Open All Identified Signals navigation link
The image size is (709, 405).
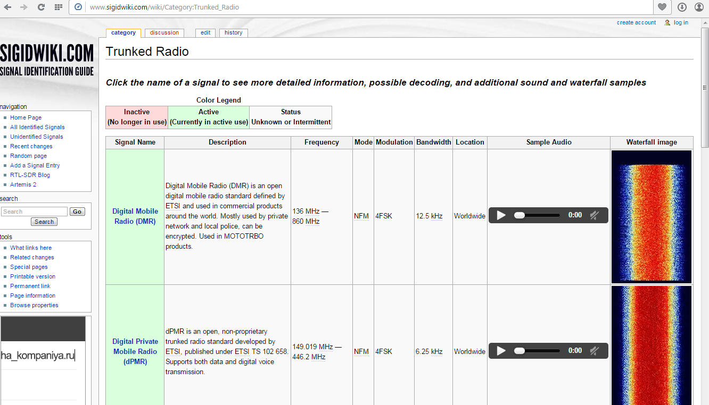click(x=37, y=127)
